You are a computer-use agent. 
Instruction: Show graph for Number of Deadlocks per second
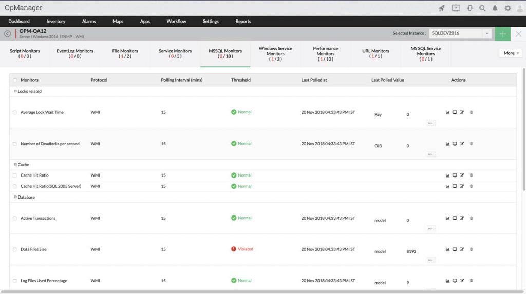click(x=447, y=144)
